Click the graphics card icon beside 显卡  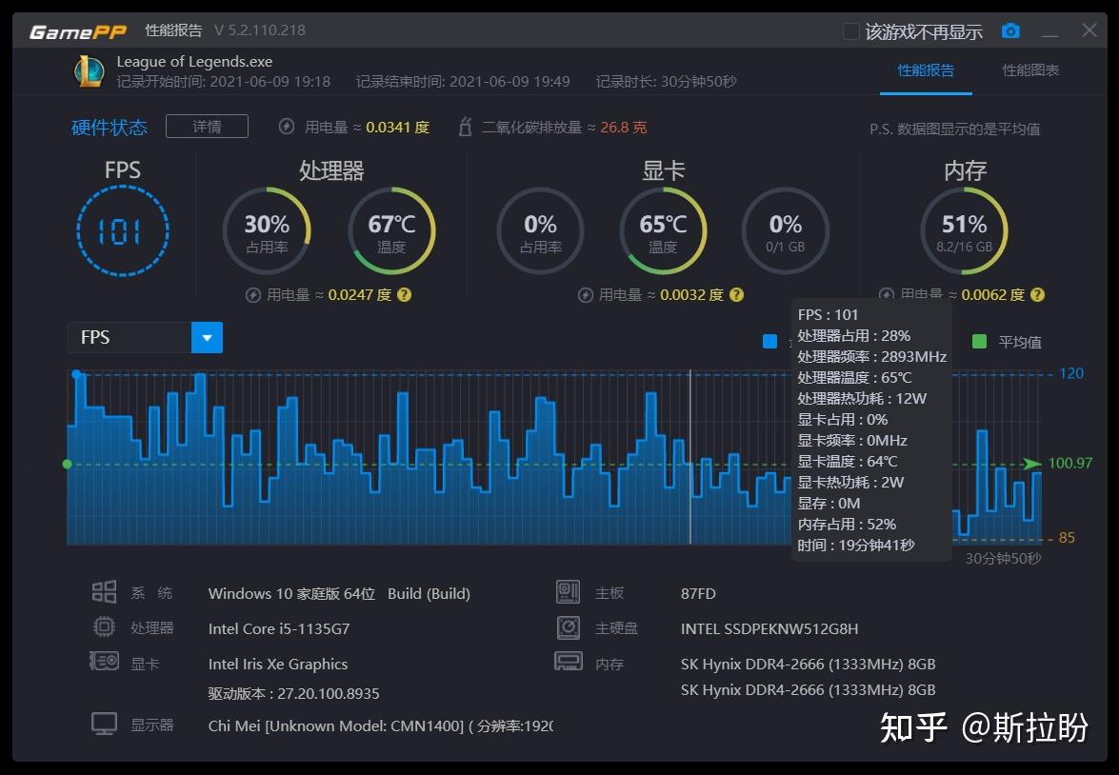[x=104, y=662]
